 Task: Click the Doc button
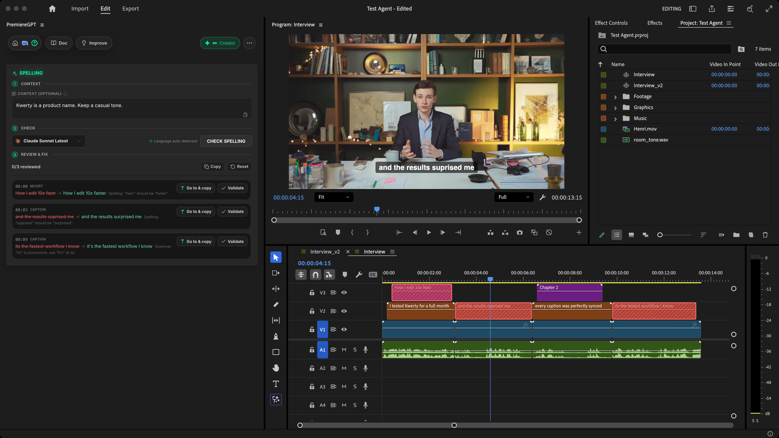(x=59, y=43)
